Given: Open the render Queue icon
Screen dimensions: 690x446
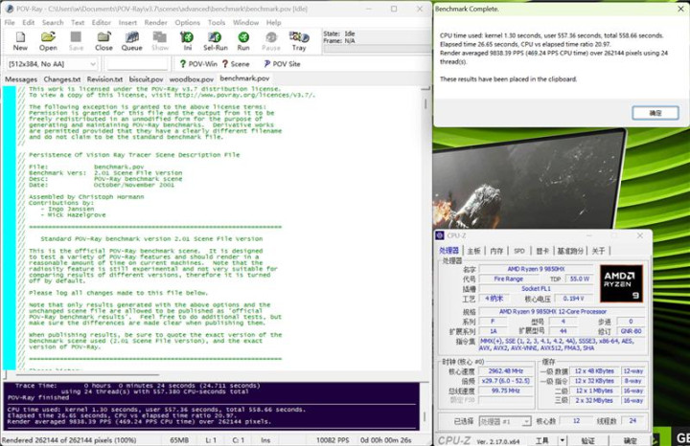Looking at the screenshot, I should [x=131, y=40].
